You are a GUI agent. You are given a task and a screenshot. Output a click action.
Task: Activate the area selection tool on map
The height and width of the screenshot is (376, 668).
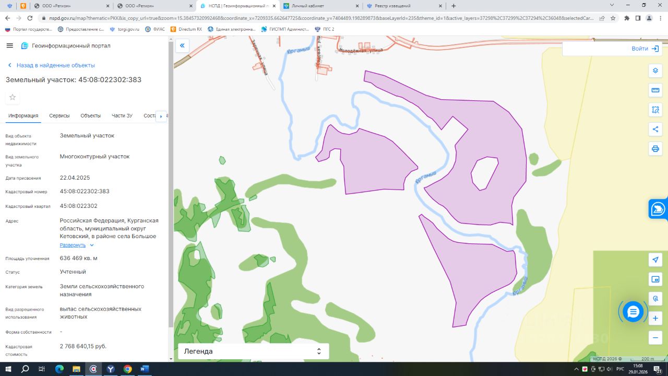[655, 110]
